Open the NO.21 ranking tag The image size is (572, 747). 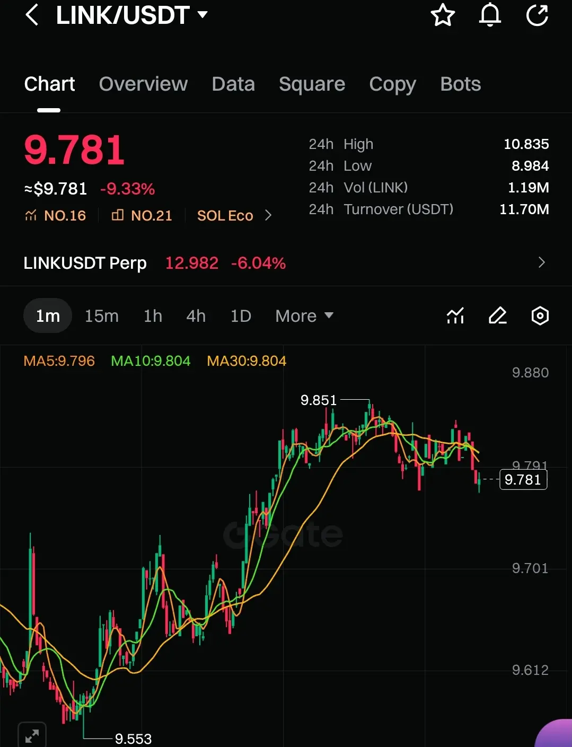[x=142, y=215]
